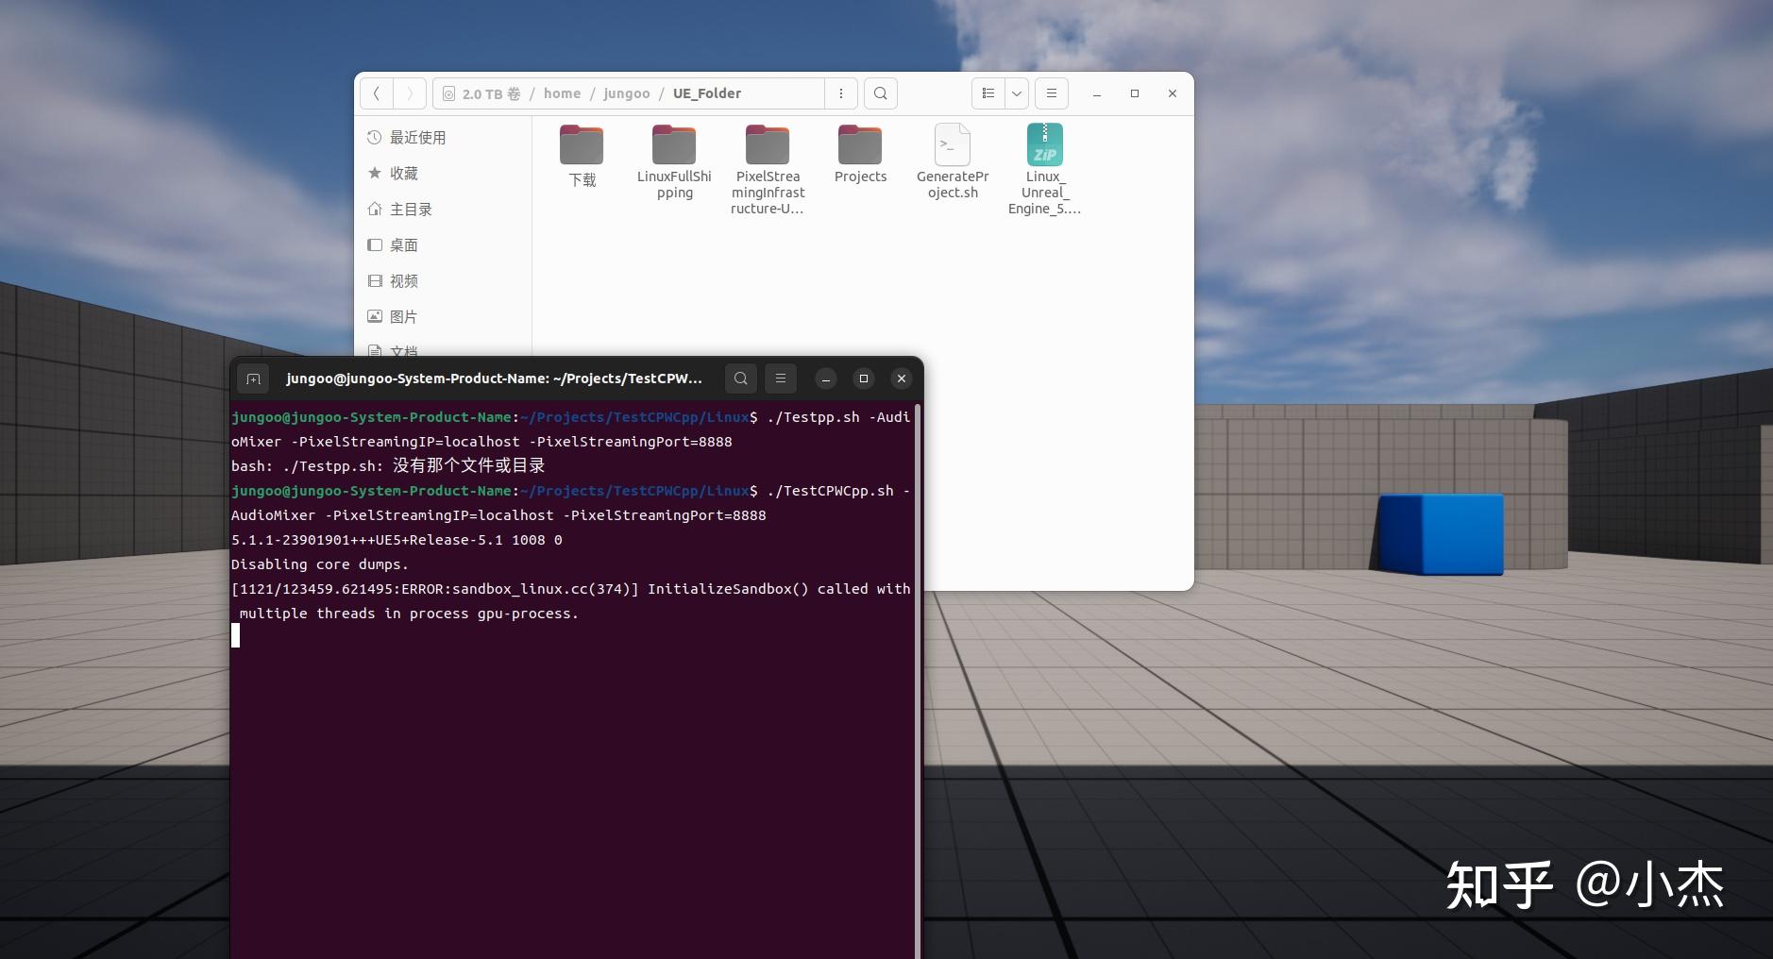
Task: Expand the view sorting dropdown chevron
Action: (x=1017, y=93)
